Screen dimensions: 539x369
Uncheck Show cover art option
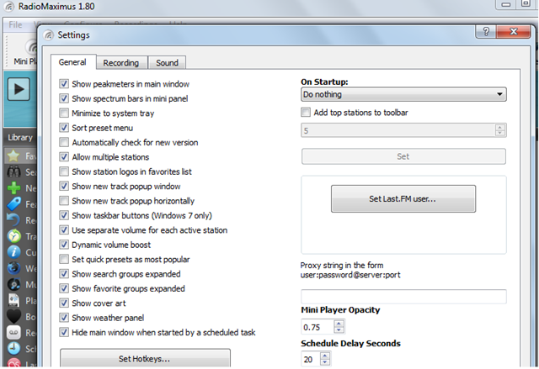click(65, 303)
